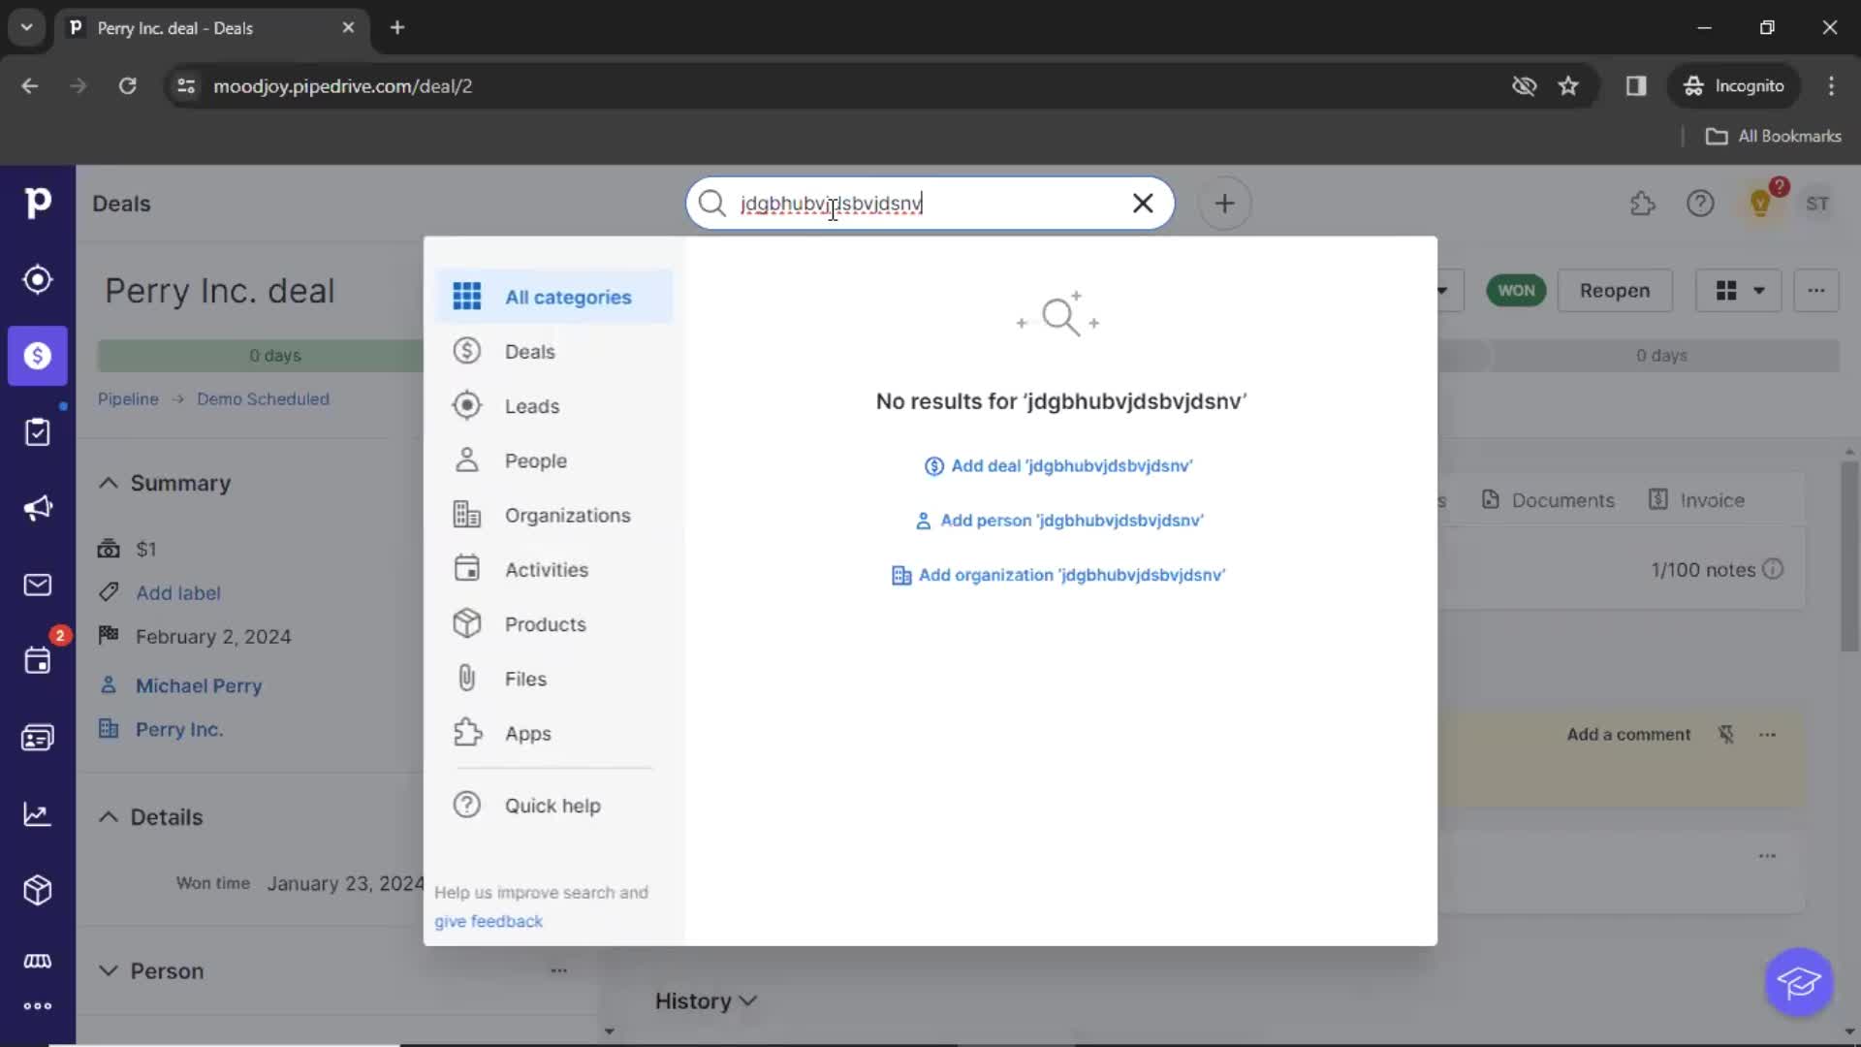Open the help question mark icon
This screenshot has width=1861, height=1047.
point(1700,204)
